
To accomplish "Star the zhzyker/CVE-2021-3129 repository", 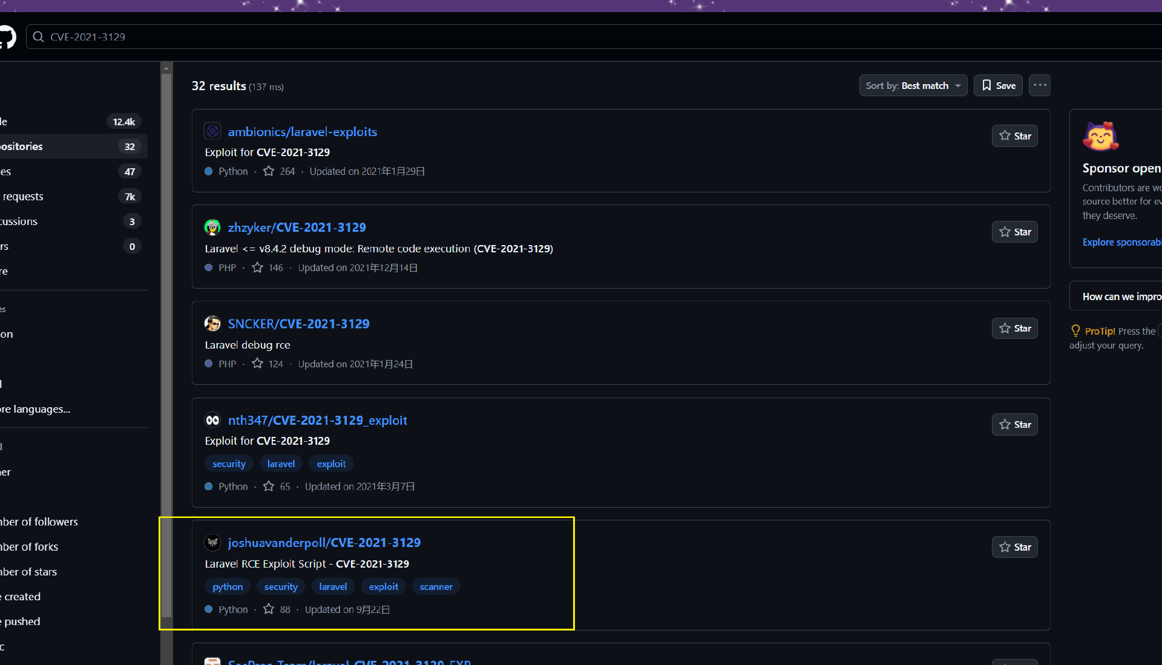I will [1014, 232].
